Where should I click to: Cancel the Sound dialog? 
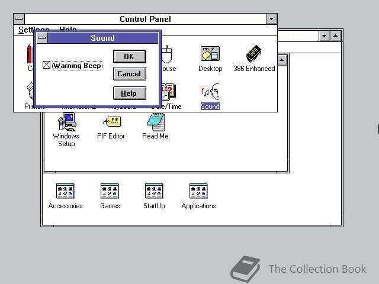130,73
